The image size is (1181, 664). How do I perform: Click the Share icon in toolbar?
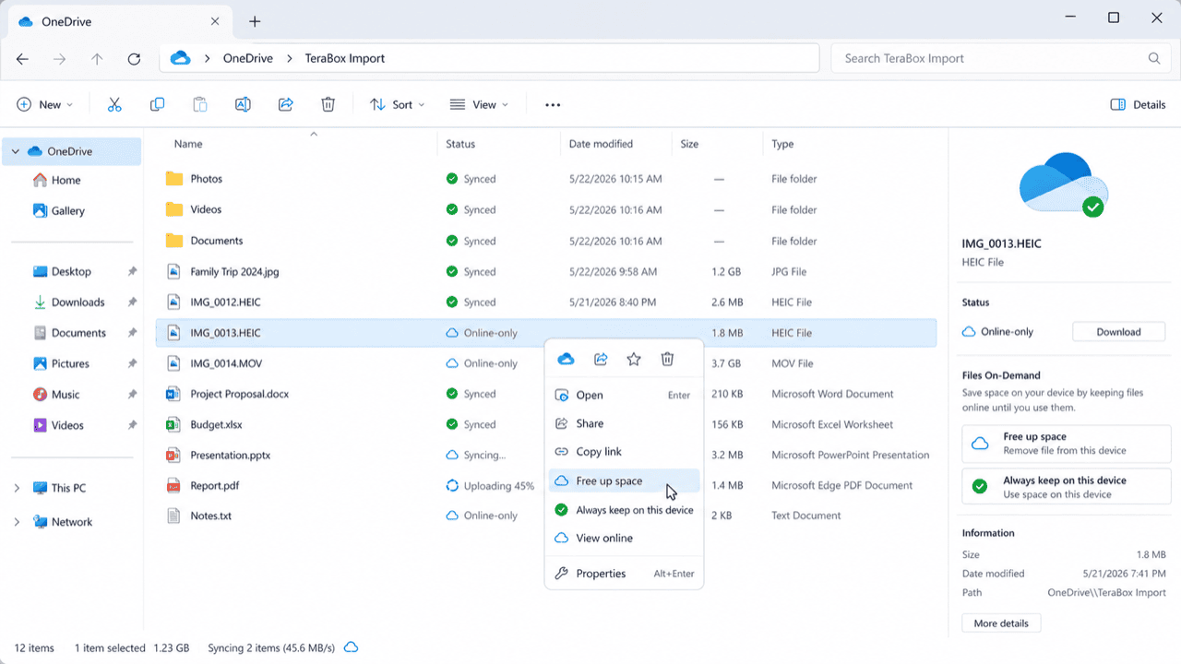[x=286, y=105]
